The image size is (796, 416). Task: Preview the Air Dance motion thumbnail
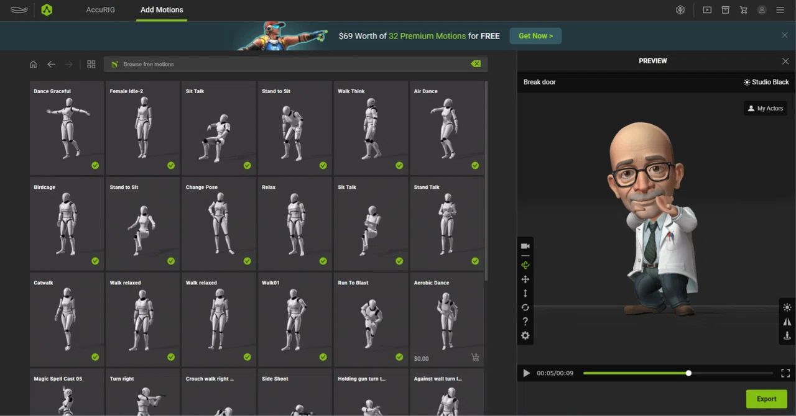point(447,128)
